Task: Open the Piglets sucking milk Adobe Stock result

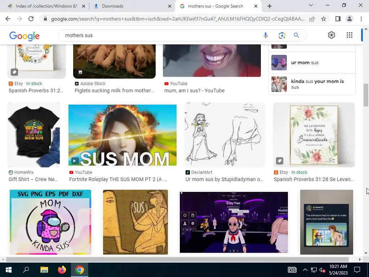Action: (x=114, y=91)
